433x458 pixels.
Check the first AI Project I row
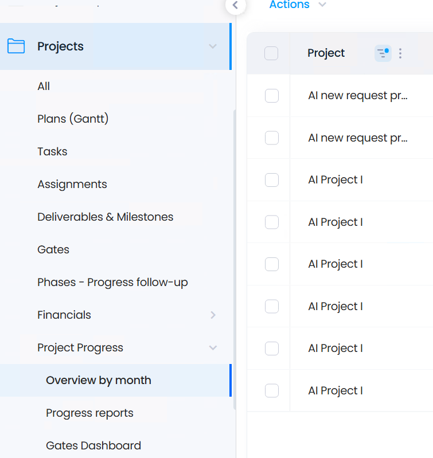(x=272, y=180)
